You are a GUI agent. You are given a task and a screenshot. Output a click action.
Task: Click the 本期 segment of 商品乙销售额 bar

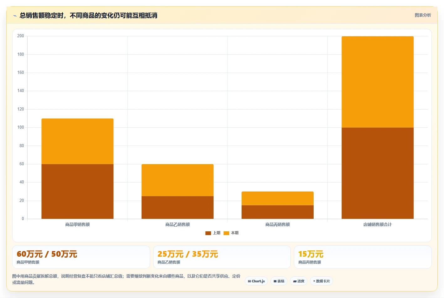point(177,180)
